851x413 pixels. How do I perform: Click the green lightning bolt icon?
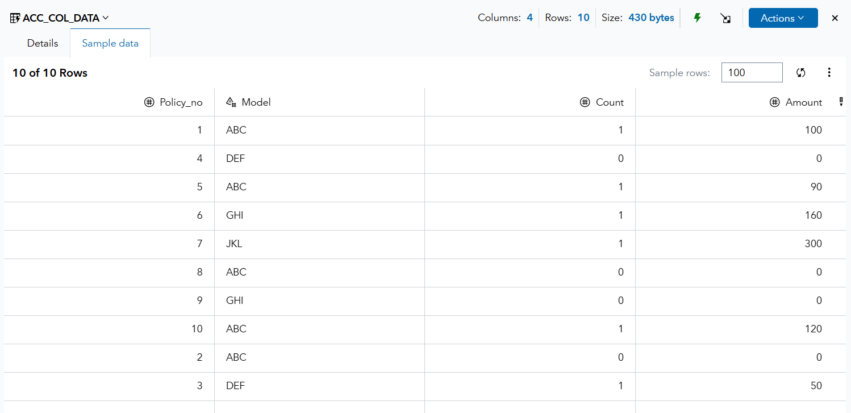point(697,18)
